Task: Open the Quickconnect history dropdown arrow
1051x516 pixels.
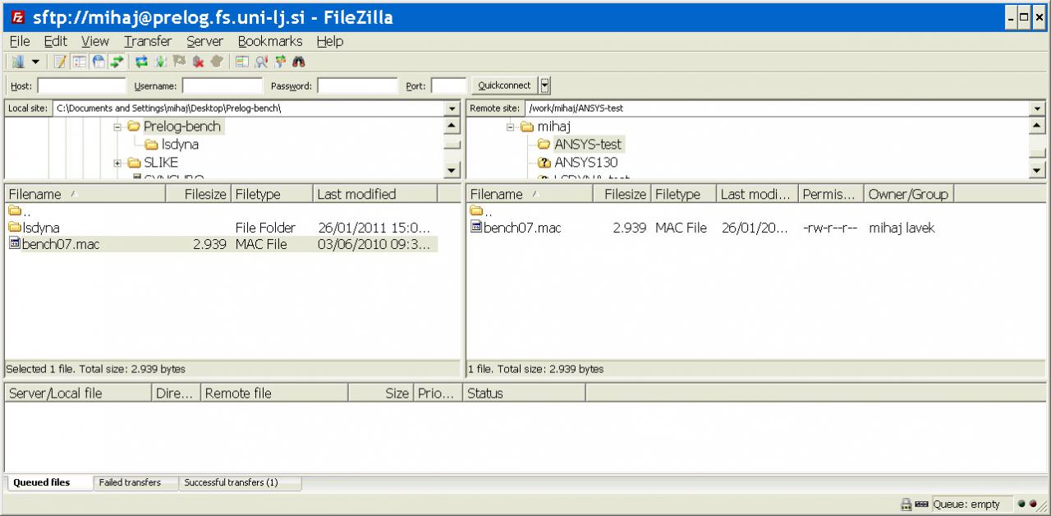Action: [x=545, y=85]
